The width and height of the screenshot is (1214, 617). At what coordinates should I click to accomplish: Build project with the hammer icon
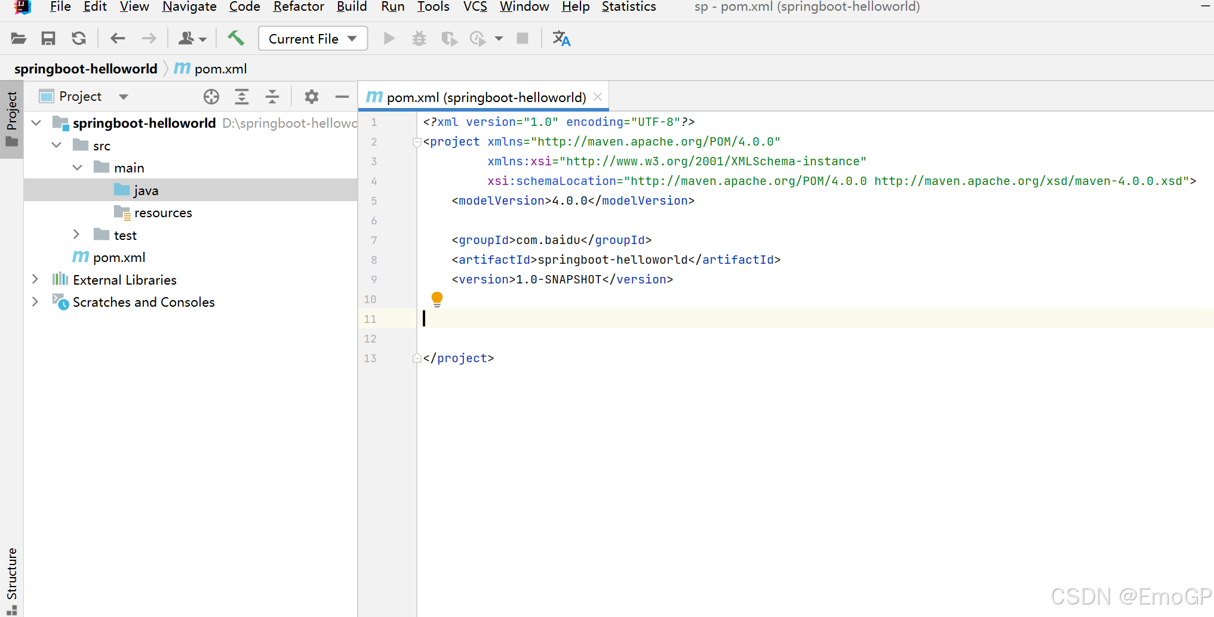coord(236,38)
